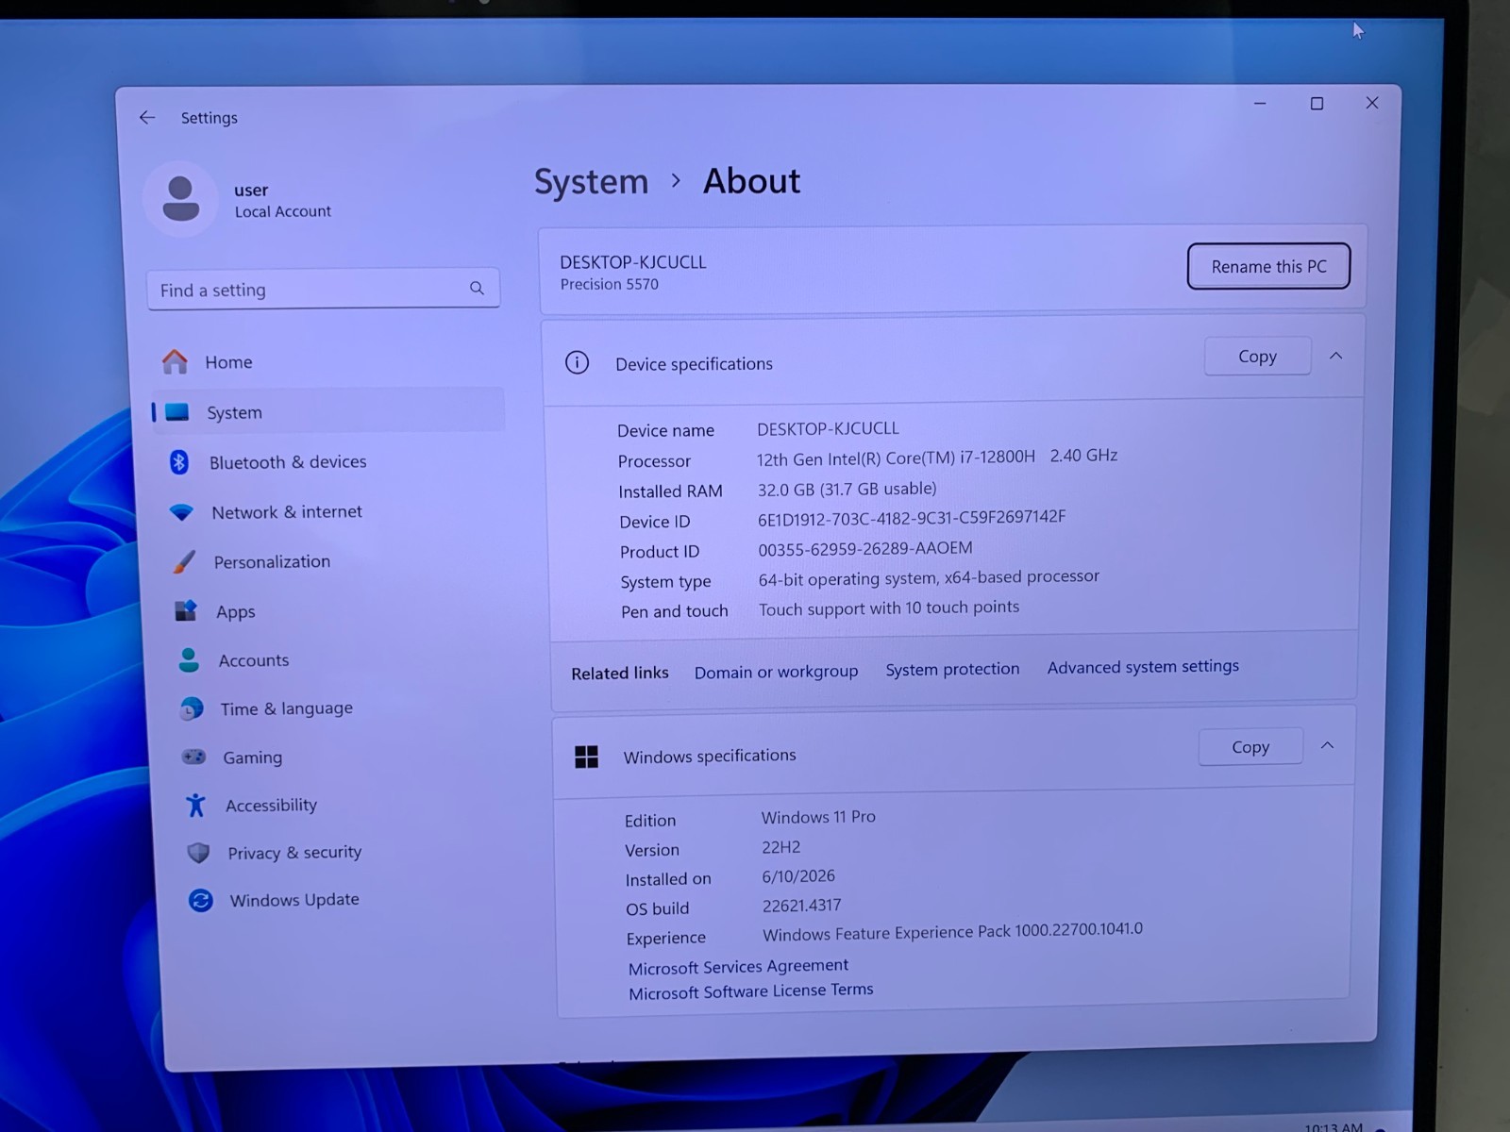1510x1132 pixels.
Task: Click the Personalization paintbrush icon
Action: coord(184,562)
